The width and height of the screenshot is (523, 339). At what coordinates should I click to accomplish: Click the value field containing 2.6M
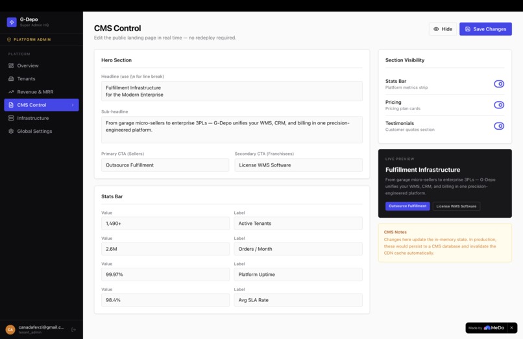click(165, 249)
